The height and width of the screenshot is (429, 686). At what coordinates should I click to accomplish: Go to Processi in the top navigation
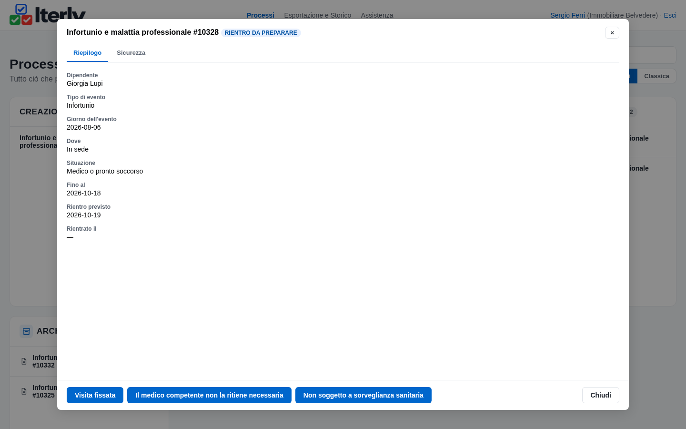(261, 15)
